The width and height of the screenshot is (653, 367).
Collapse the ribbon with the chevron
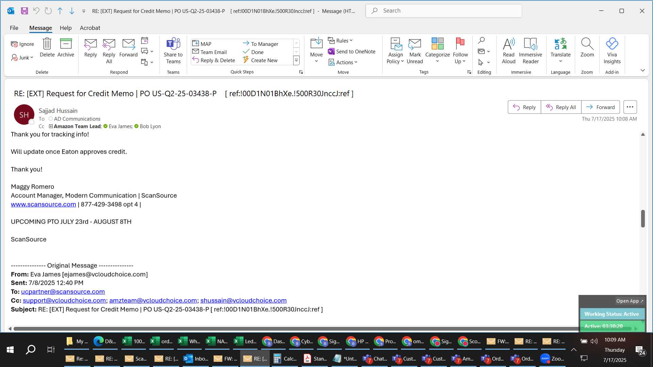click(x=642, y=70)
